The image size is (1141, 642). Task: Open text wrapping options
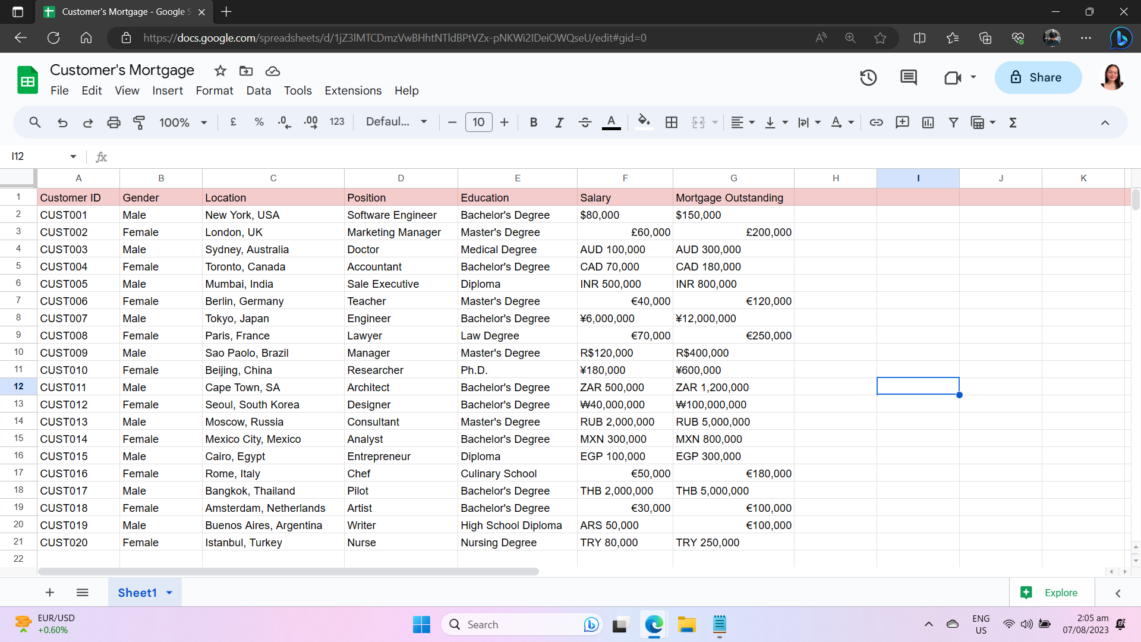coord(809,122)
